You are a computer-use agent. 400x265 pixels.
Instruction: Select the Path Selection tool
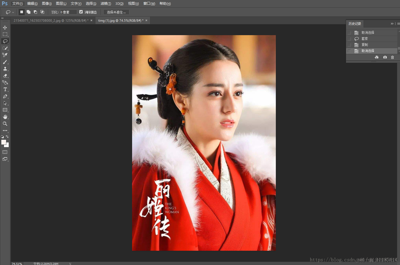(5, 103)
